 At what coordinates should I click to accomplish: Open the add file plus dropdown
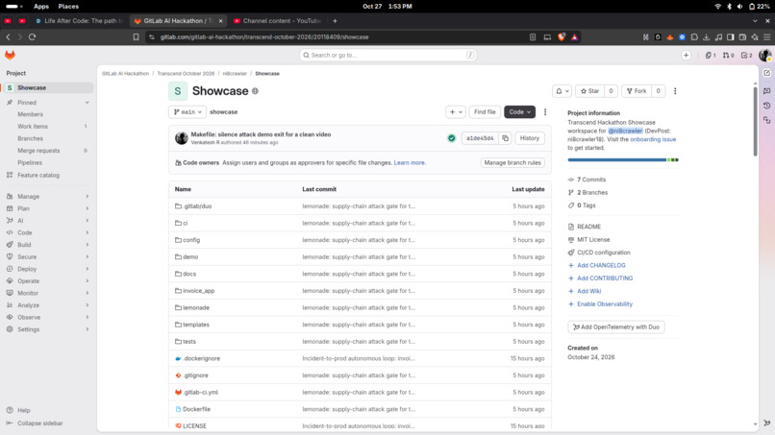pyautogui.click(x=455, y=112)
